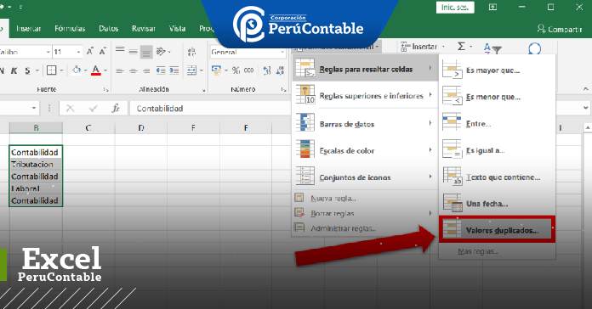Image resolution: width=592 pixels, height=309 pixels.
Task: Select Texto que contiene rule
Action: tap(497, 177)
